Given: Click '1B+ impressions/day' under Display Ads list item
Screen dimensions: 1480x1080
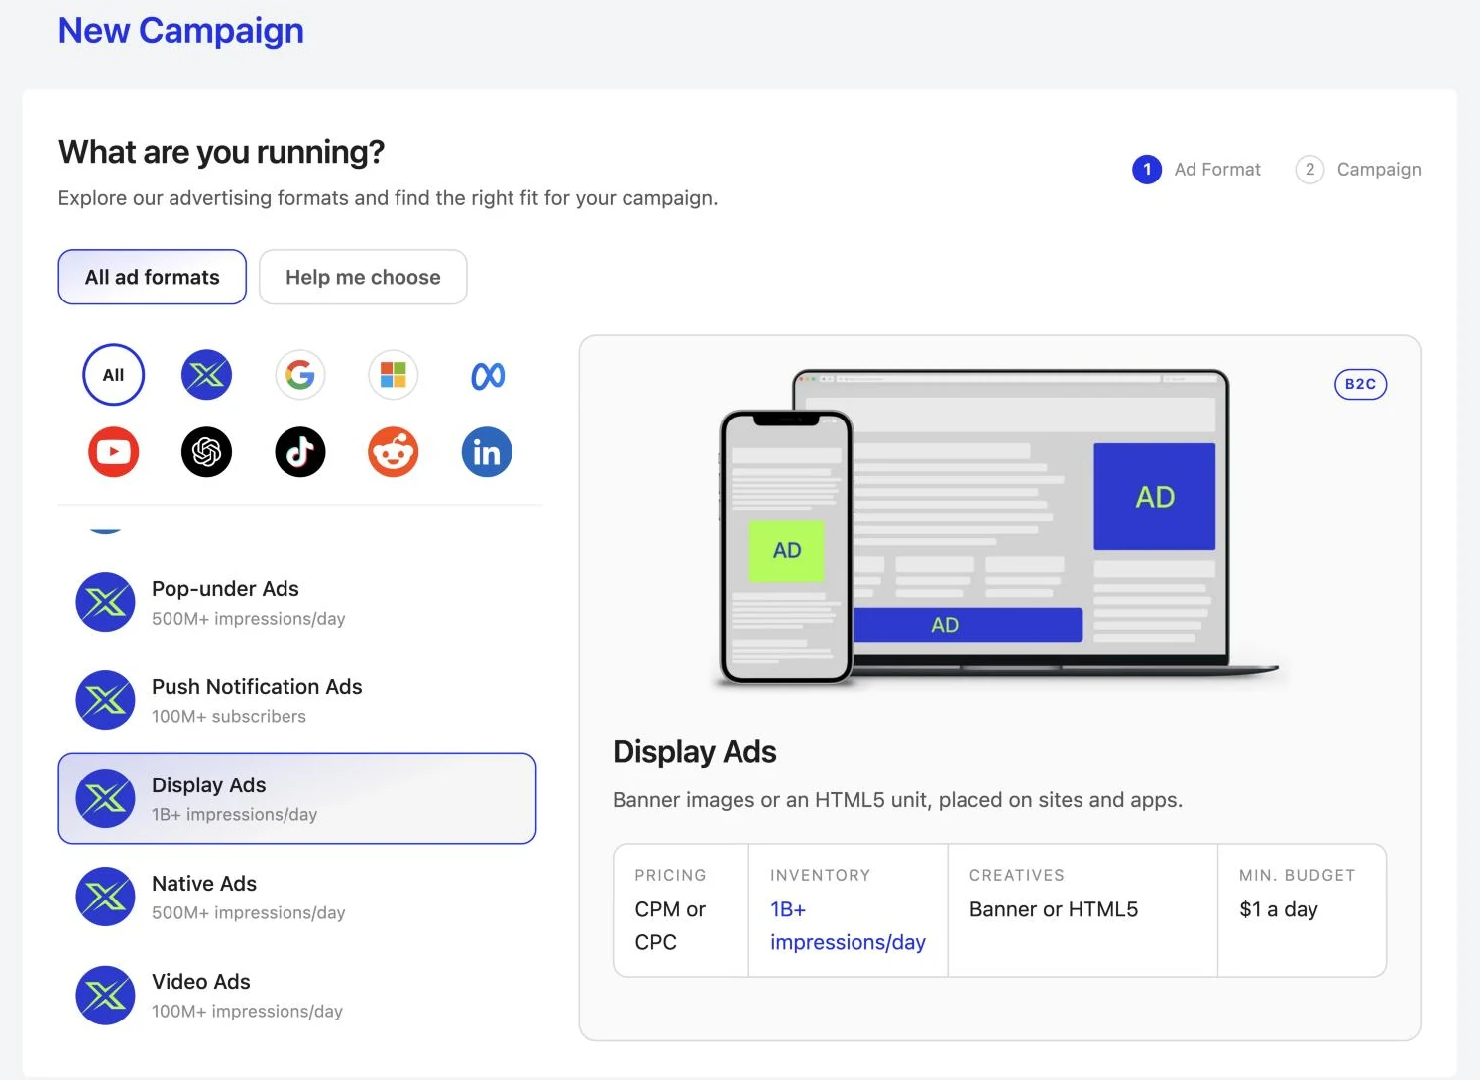Looking at the screenshot, I should click(x=235, y=814).
